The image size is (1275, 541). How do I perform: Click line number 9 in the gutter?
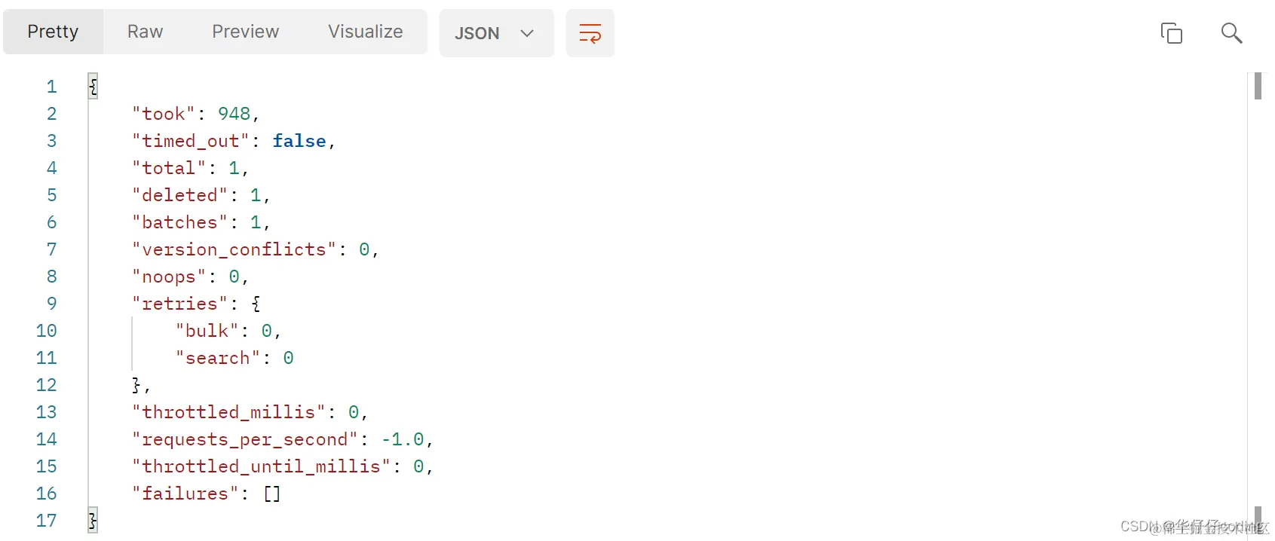[51, 304]
